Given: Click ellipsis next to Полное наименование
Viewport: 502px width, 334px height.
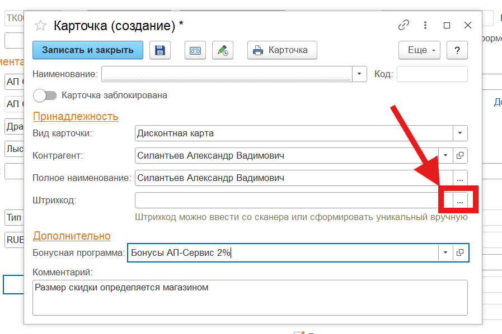Looking at the screenshot, I should click(459, 178).
